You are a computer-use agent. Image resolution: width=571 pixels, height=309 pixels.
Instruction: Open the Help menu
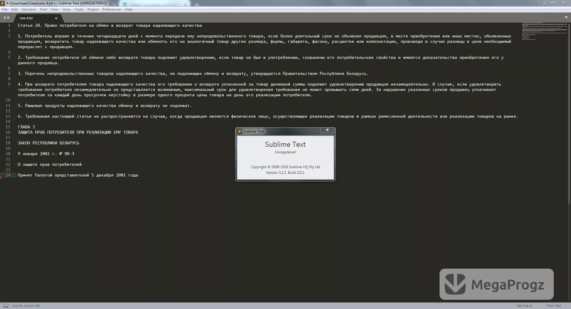click(128, 9)
